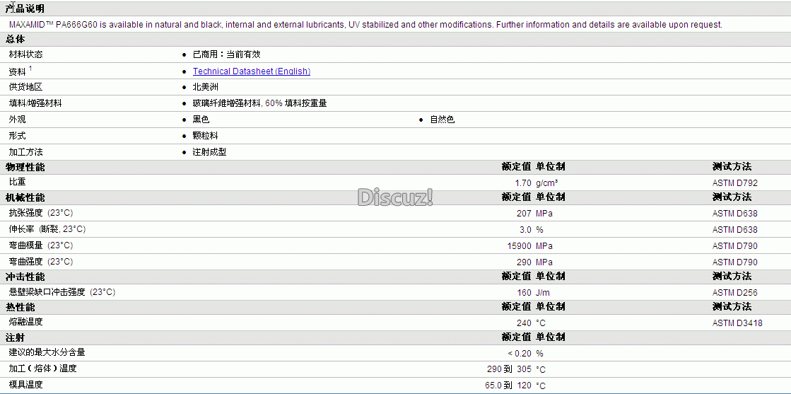Click the 资料 row label
The width and height of the screenshot is (791, 394).
(x=17, y=71)
